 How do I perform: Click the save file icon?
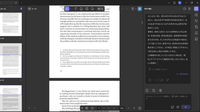[x=133, y=9]
